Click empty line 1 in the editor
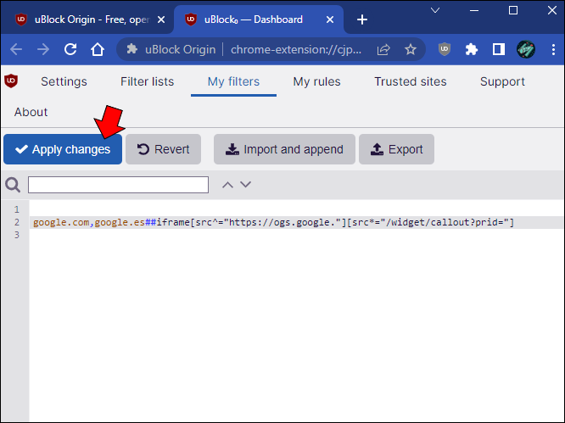 click(296, 209)
